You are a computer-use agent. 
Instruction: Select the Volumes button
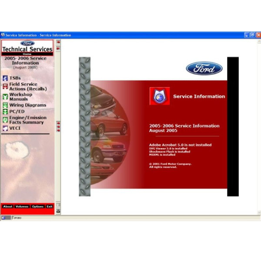(22, 206)
